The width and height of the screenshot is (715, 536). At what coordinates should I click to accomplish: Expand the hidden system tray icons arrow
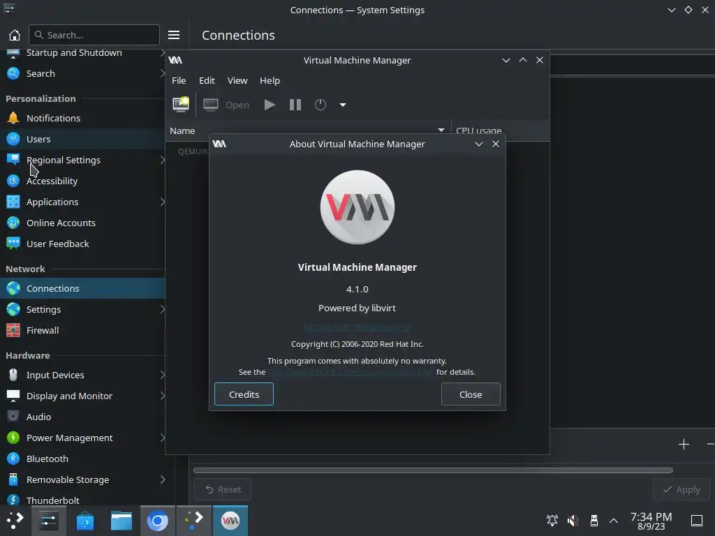[x=614, y=521]
